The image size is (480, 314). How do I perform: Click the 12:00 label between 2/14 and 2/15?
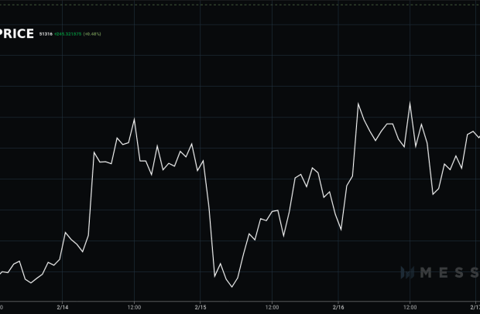click(134, 307)
